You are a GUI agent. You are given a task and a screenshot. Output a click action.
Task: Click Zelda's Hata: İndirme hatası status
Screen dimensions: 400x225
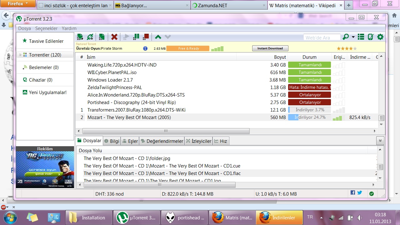(x=309, y=87)
